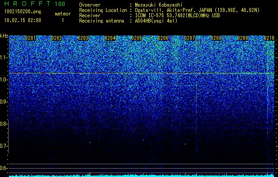278x177 pixels.
Task: Select the filename 1002150200.png
Action: point(23,12)
